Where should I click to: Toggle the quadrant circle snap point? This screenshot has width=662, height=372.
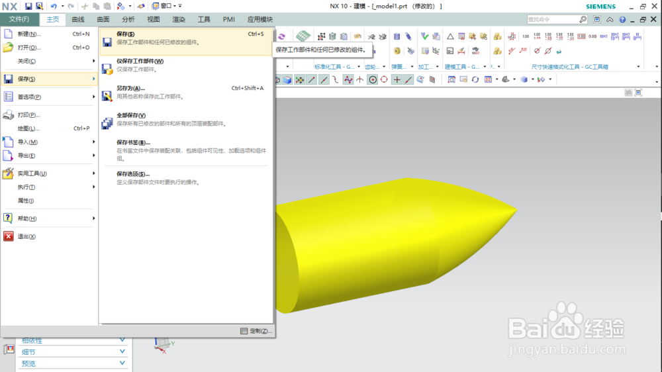(384, 79)
